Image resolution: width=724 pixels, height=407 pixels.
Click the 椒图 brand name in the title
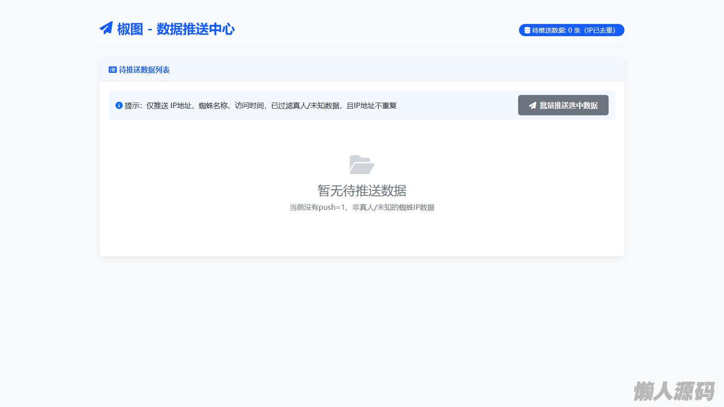coord(130,29)
